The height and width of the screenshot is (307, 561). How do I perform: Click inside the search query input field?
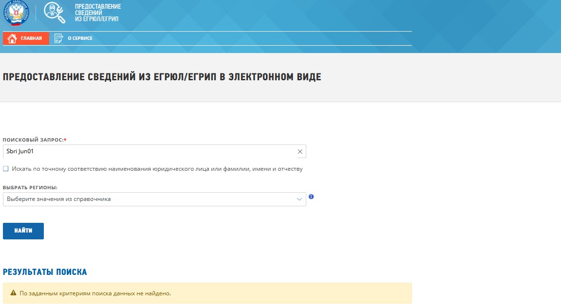pos(146,151)
